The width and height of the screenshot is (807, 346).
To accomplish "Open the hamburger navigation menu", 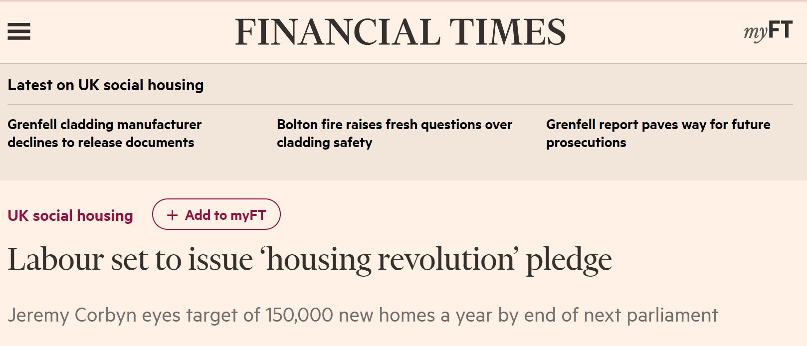I will [19, 32].
